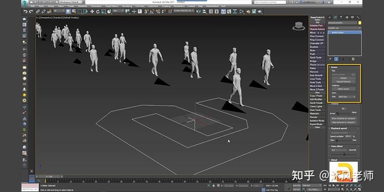Click Quick Tools in RappaTools panel
The height and width of the screenshot is (192, 384).
tap(317, 58)
